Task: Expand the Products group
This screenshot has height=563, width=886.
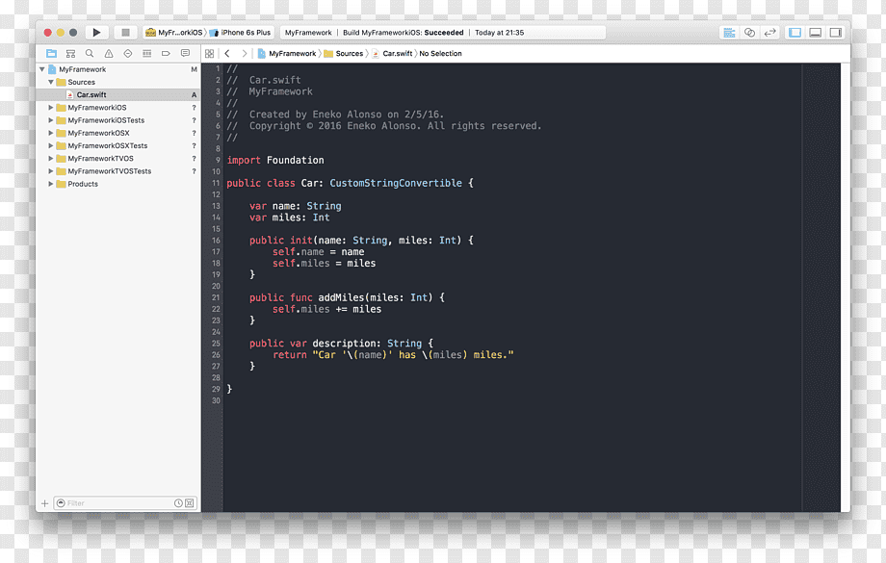Action: (51, 184)
